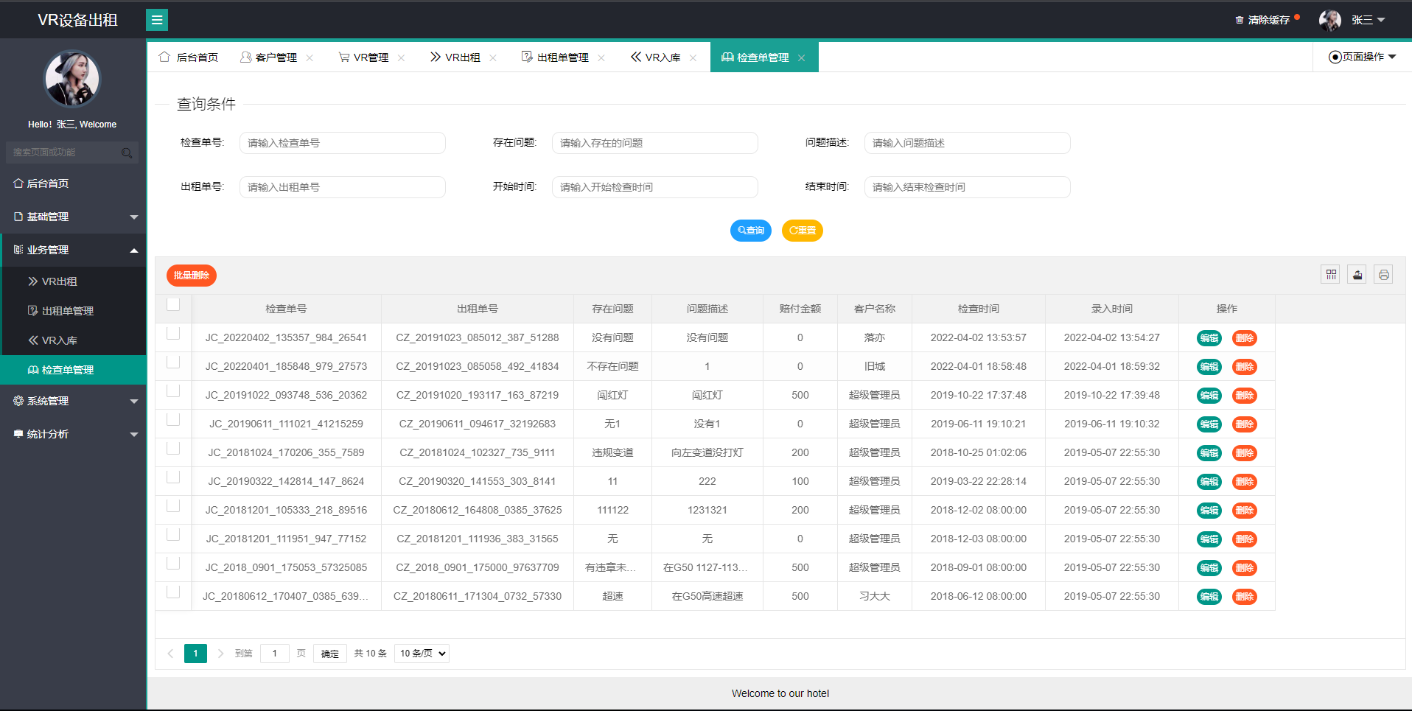1412x711 pixels.
Task: Check the row JC_20190611_111021_41215259 checkbox
Action: [173, 419]
